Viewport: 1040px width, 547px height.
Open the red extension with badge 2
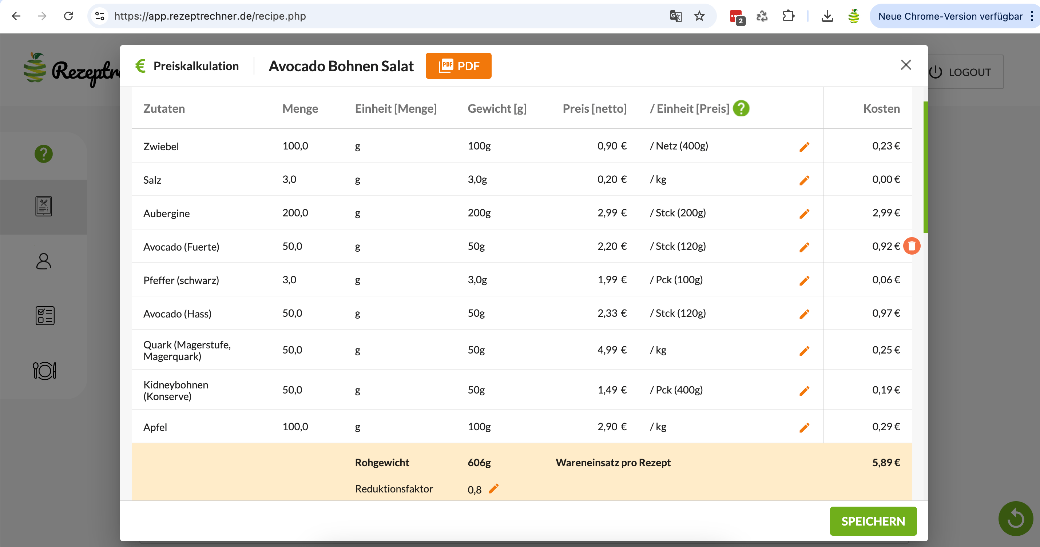tap(737, 17)
